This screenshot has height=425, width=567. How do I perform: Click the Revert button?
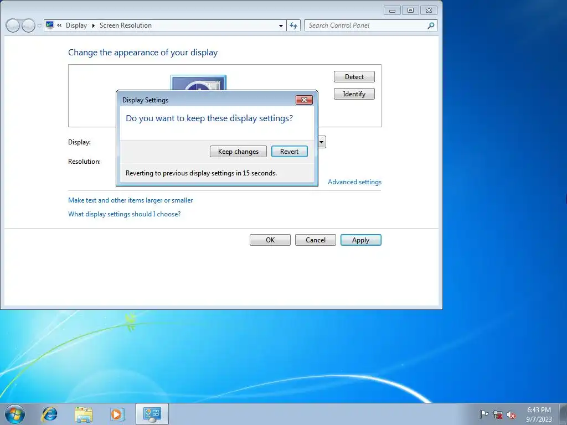pyautogui.click(x=289, y=152)
